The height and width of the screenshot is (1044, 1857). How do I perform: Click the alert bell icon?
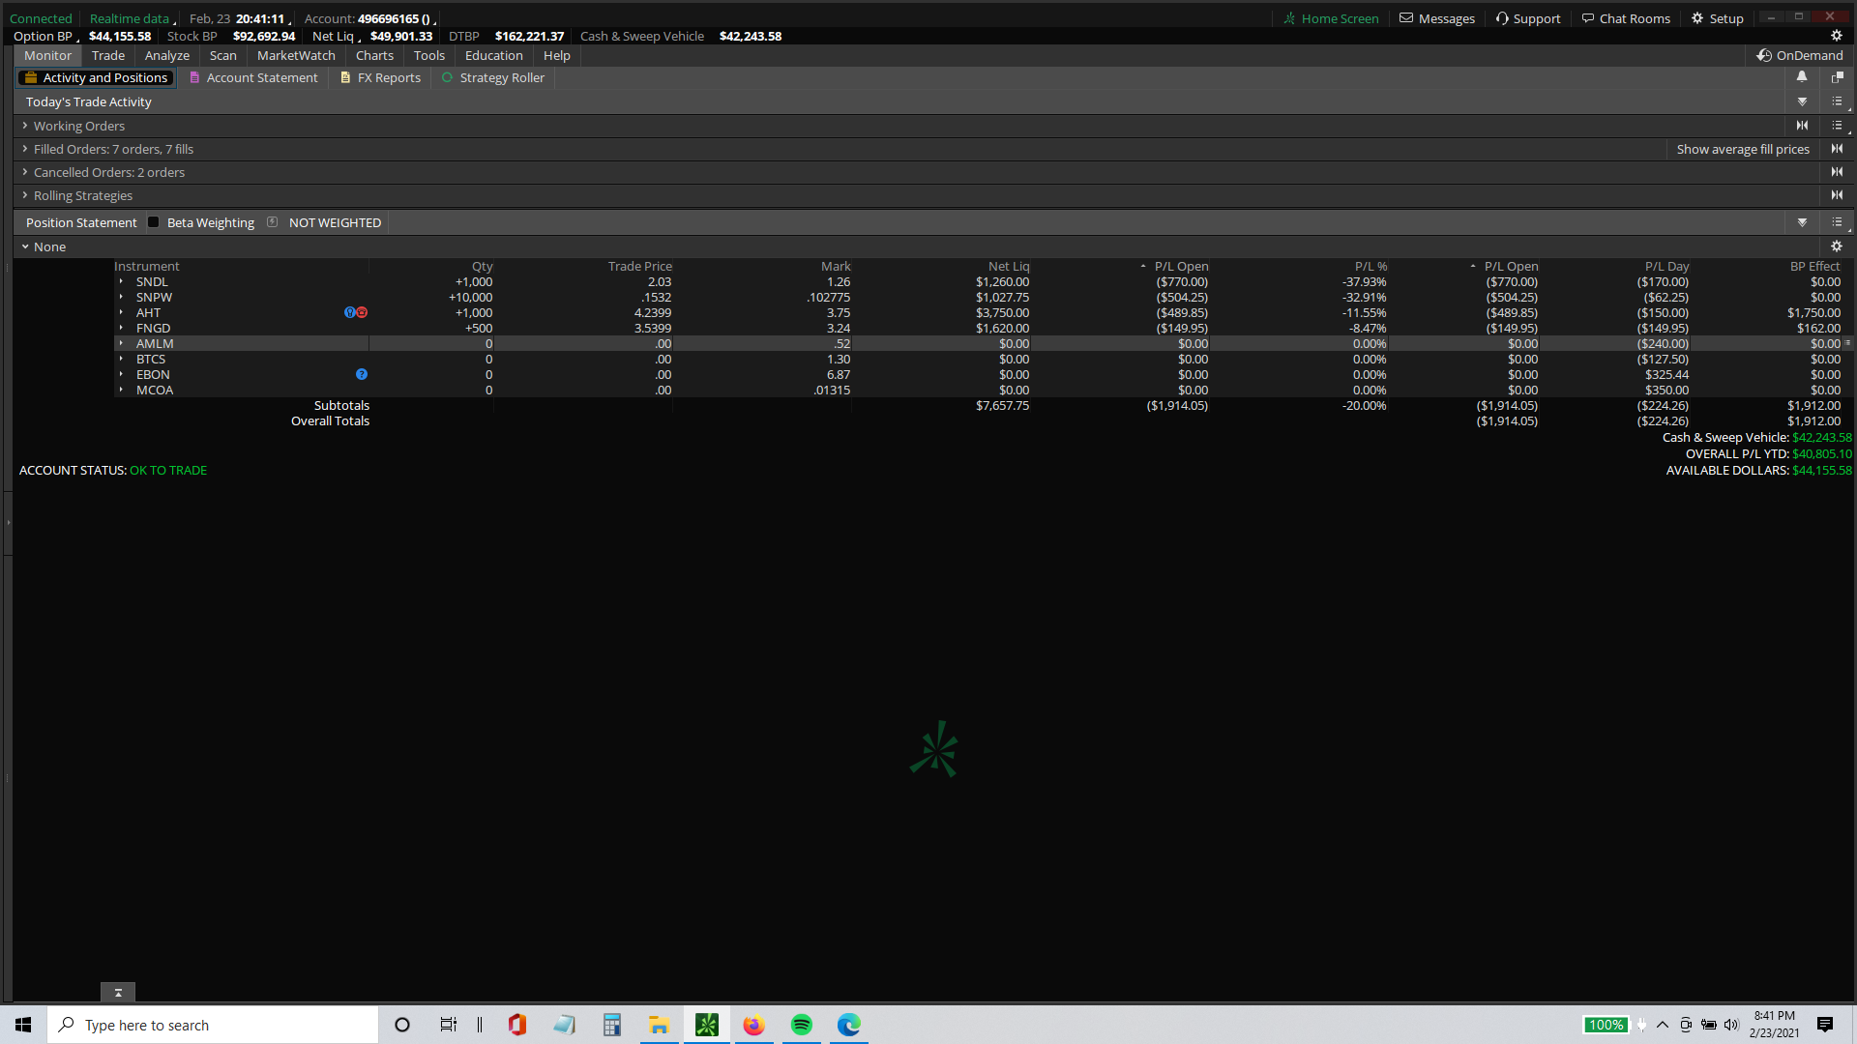click(1802, 77)
